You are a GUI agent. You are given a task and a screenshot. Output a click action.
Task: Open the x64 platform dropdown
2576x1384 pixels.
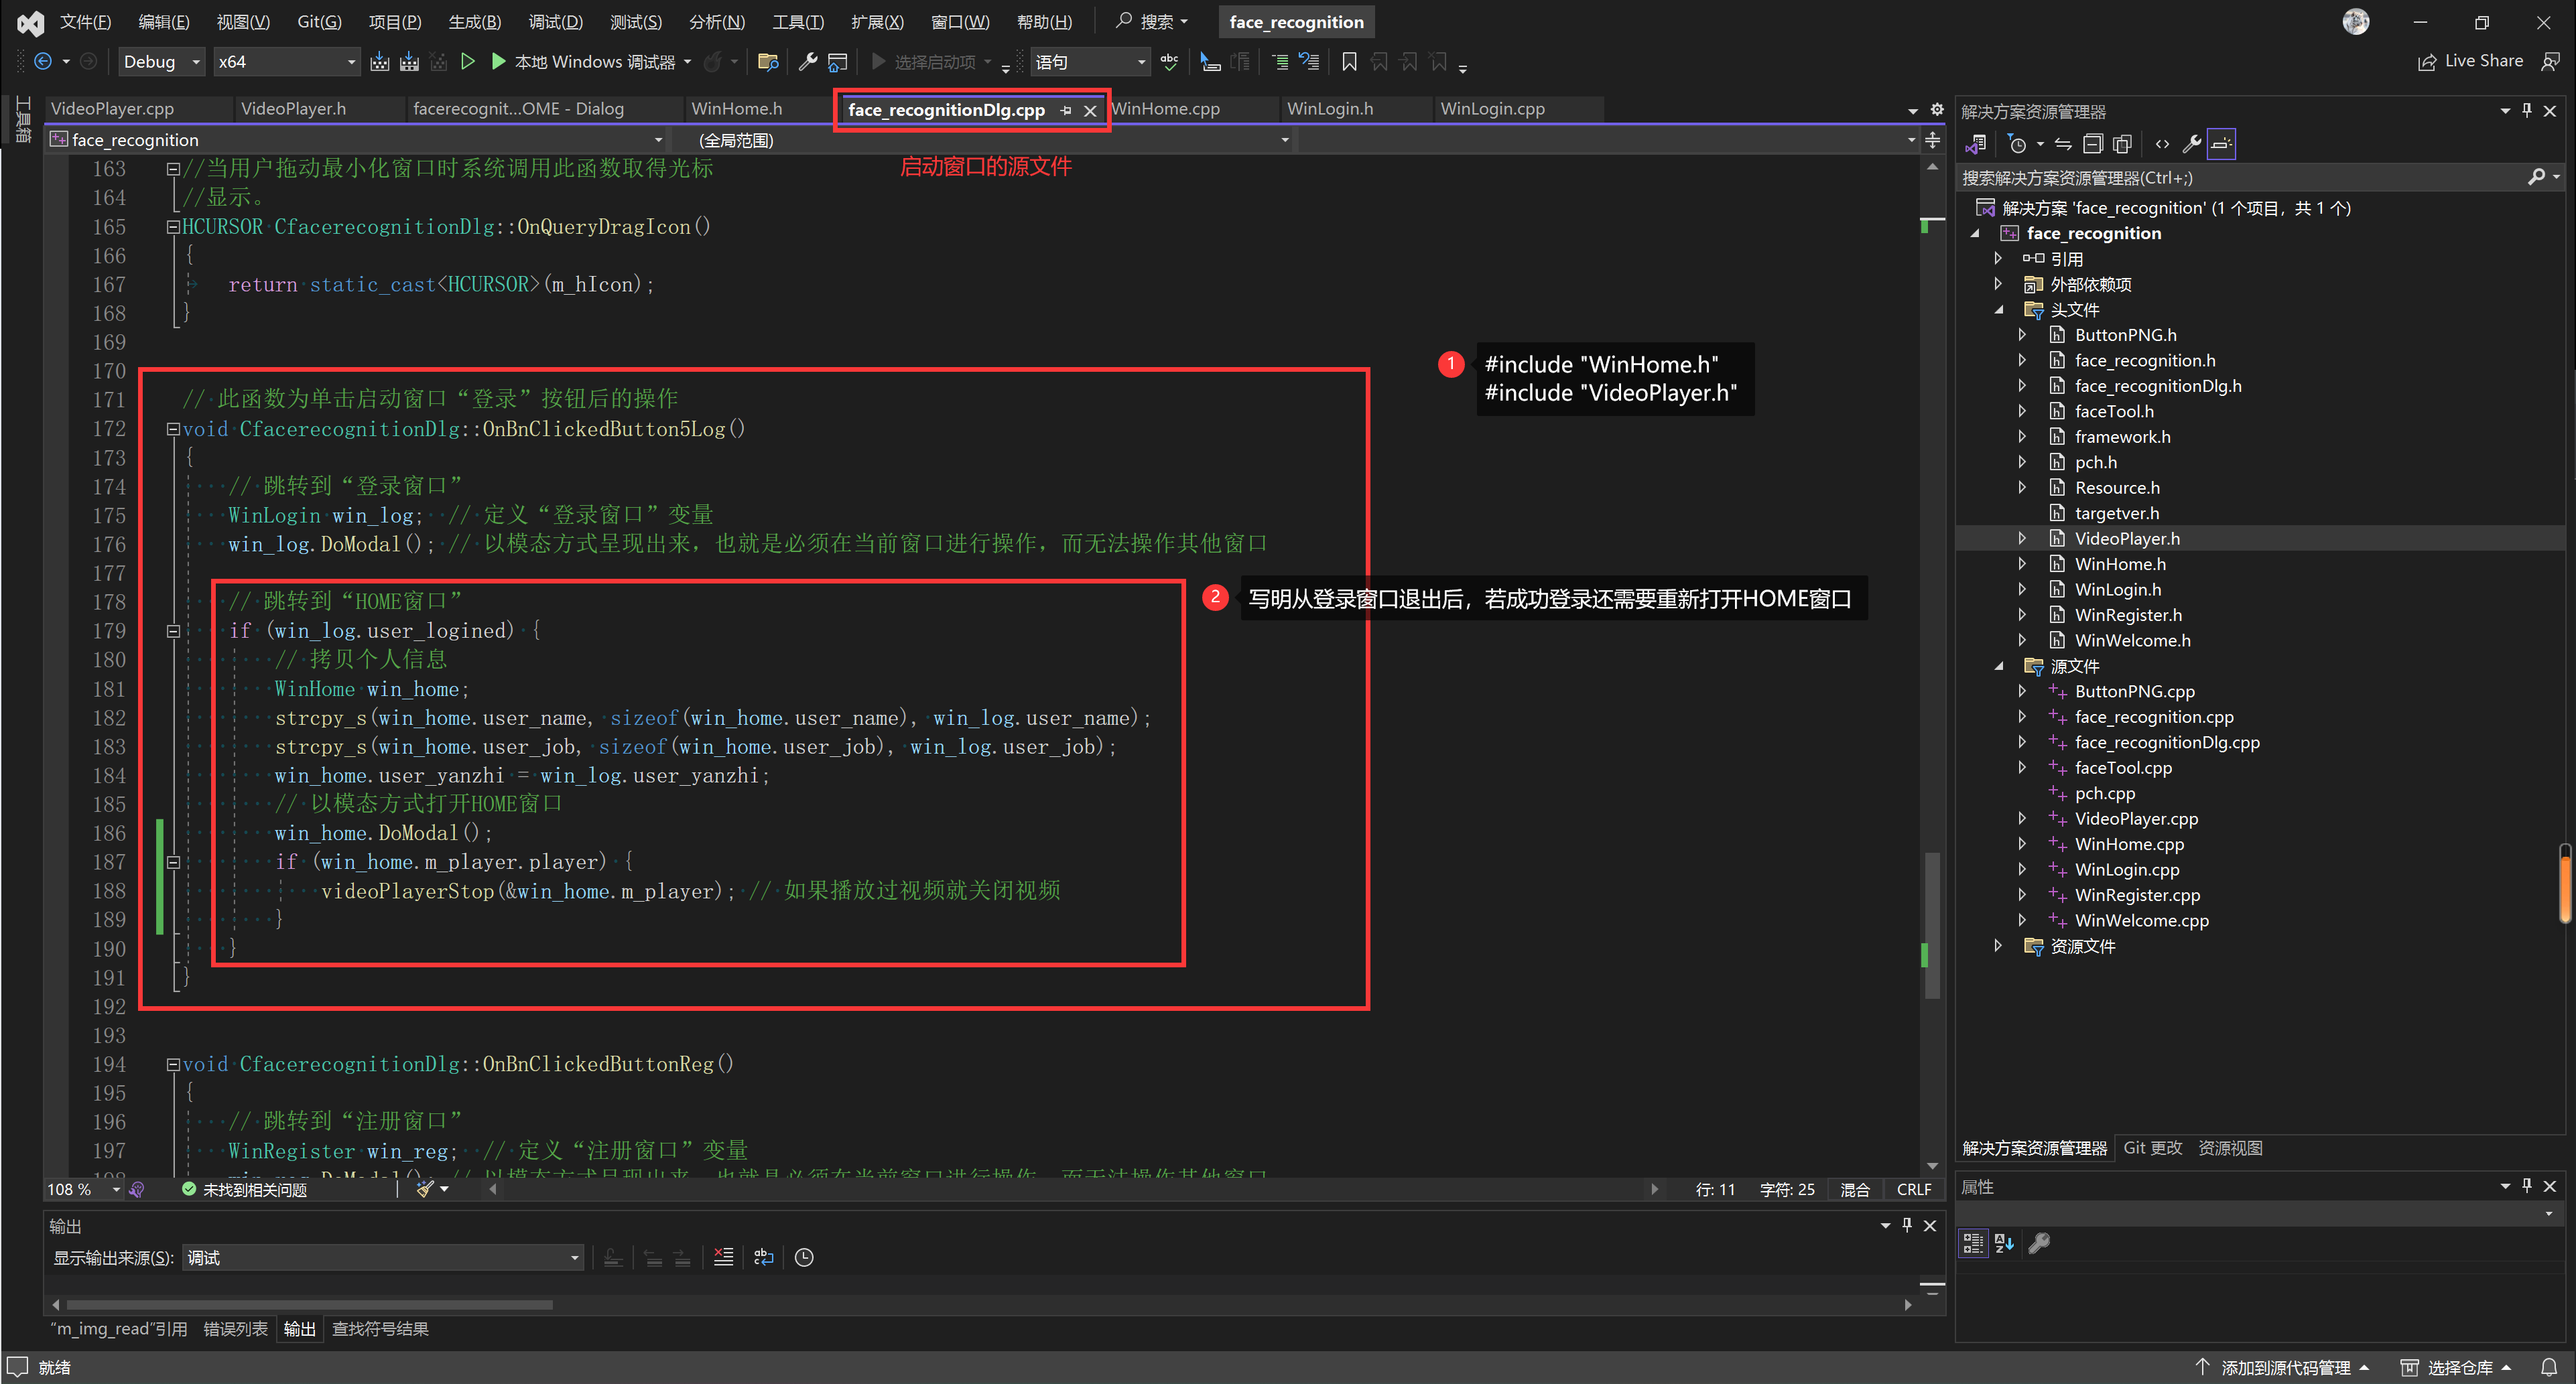pyautogui.click(x=351, y=62)
